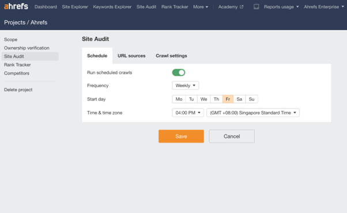Open the Singapore Standard Time zone dropdown
Viewport: 347px width, 213px height.
(x=253, y=113)
